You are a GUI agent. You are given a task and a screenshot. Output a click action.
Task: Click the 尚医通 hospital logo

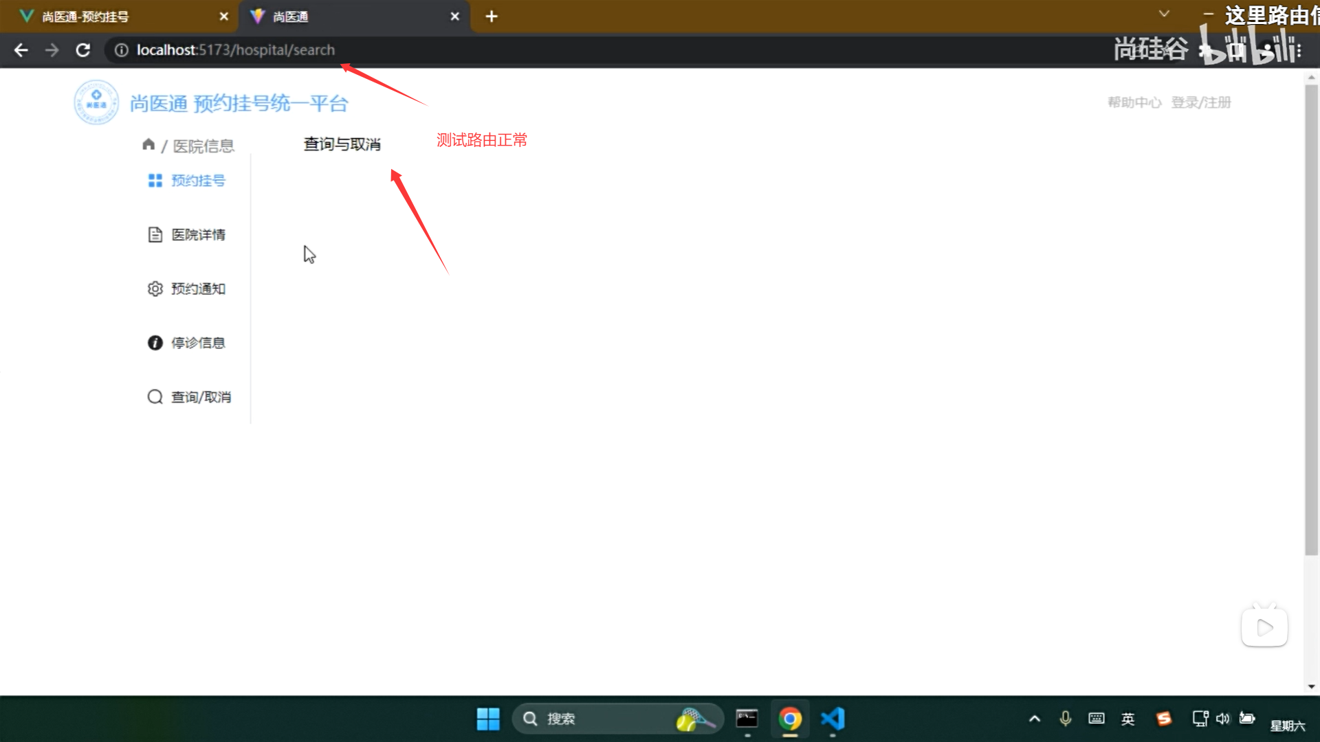point(96,102)
